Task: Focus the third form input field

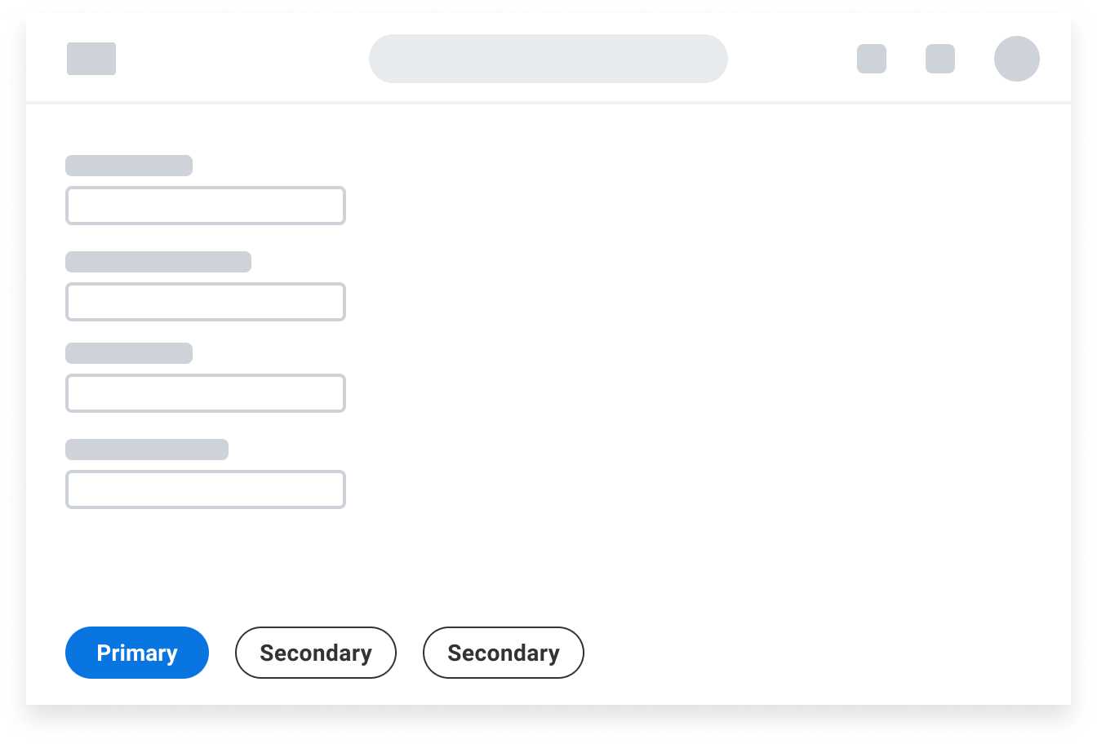Action: (206, 393)
